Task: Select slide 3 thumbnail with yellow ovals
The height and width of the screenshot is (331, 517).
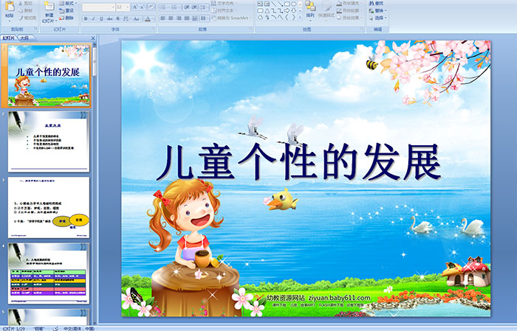Action: (x=49, y=207)
